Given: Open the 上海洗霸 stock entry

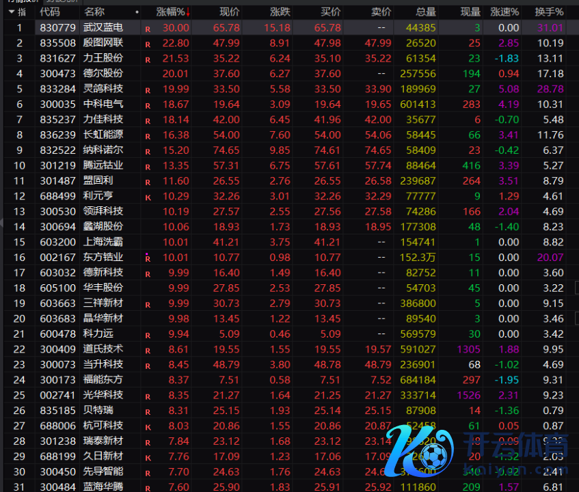Looking at the screenshot, I should pos(103,242).
